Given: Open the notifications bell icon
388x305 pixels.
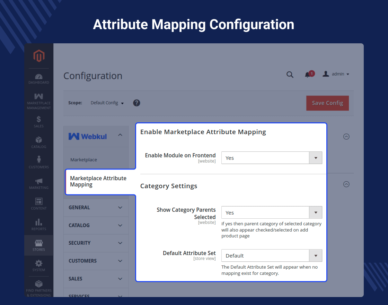Looking at the screenshot, I should (x=307, y=75).
